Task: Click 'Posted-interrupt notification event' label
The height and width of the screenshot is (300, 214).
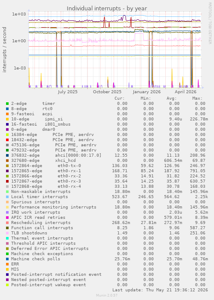Action: click(56, 274)
